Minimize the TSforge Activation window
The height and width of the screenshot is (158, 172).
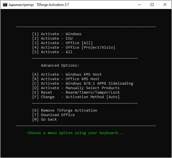click(139, 5)
